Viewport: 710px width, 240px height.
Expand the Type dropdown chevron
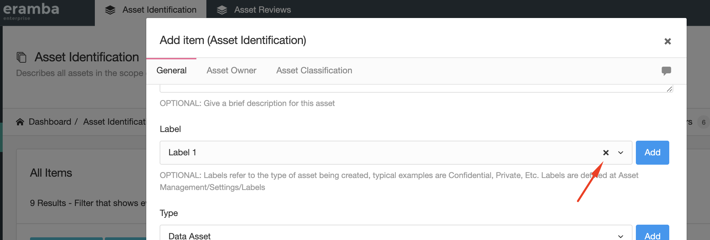[621, 236]
